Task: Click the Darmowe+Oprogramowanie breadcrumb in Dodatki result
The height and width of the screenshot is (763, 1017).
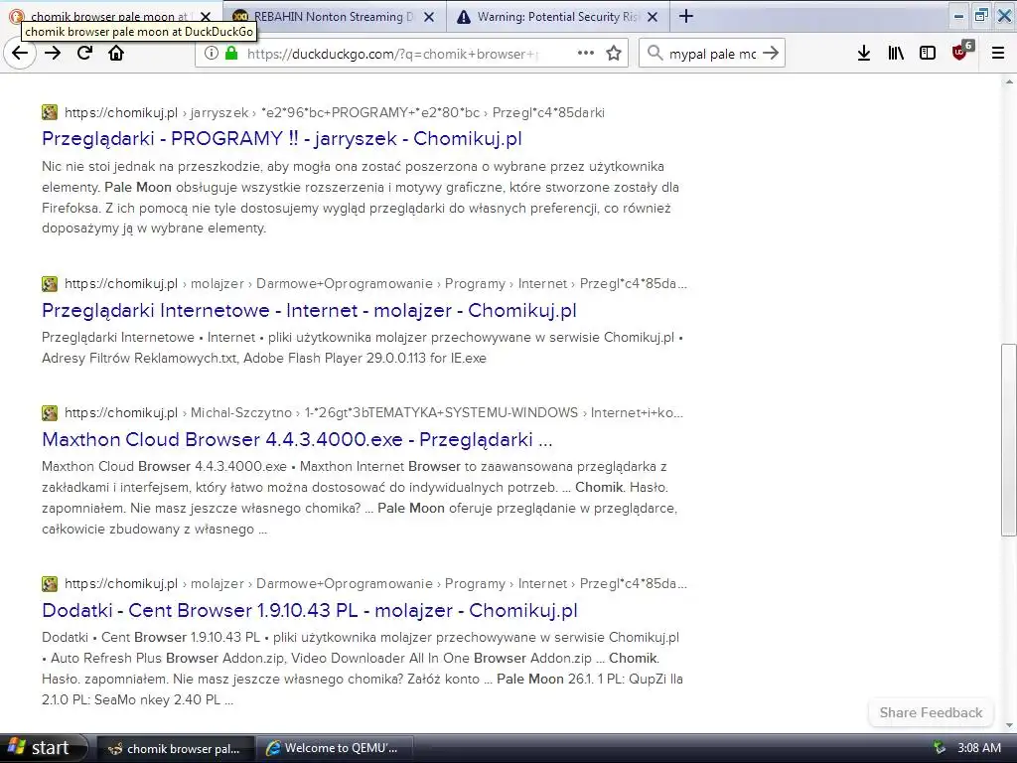Action: coord(345,583)
